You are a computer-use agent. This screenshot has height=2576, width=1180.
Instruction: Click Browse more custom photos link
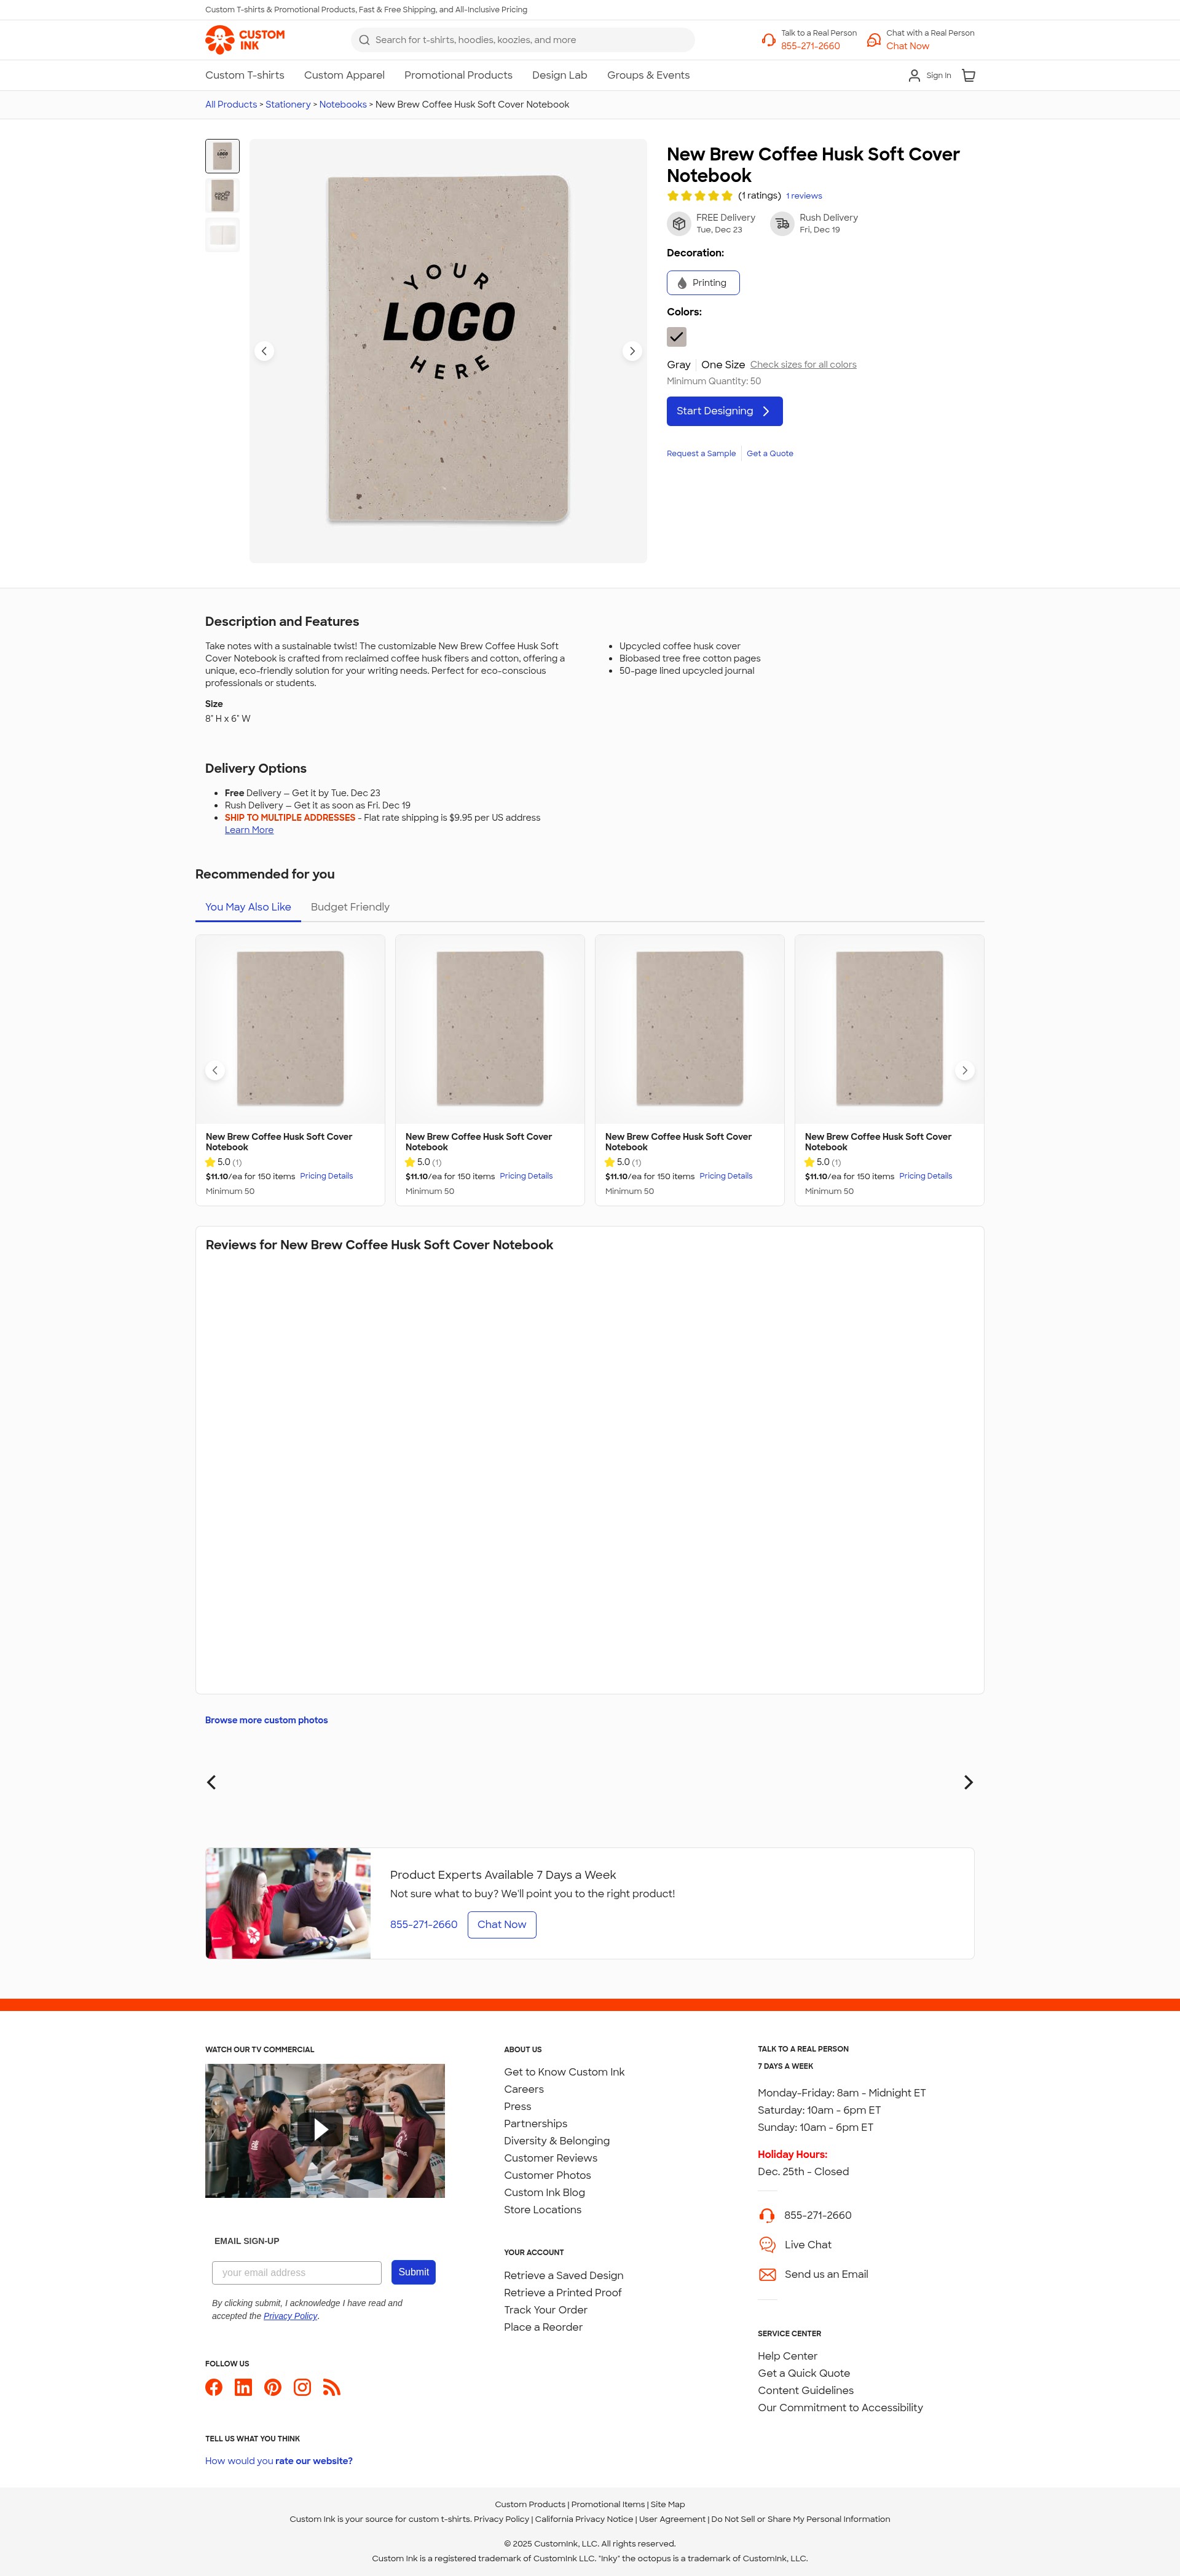tap(266, 1720)
